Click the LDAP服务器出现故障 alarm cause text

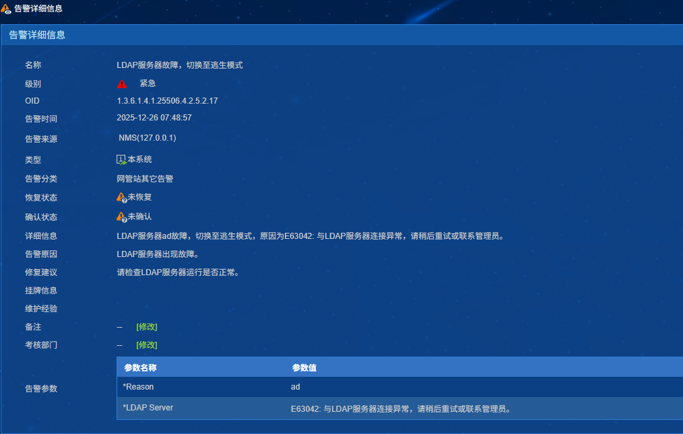pyautogui.click(x=158, y=254)
